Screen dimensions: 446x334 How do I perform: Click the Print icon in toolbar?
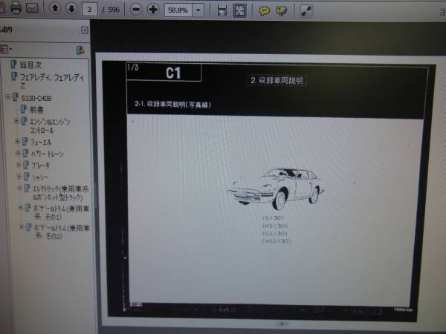(x=16, y=7)
